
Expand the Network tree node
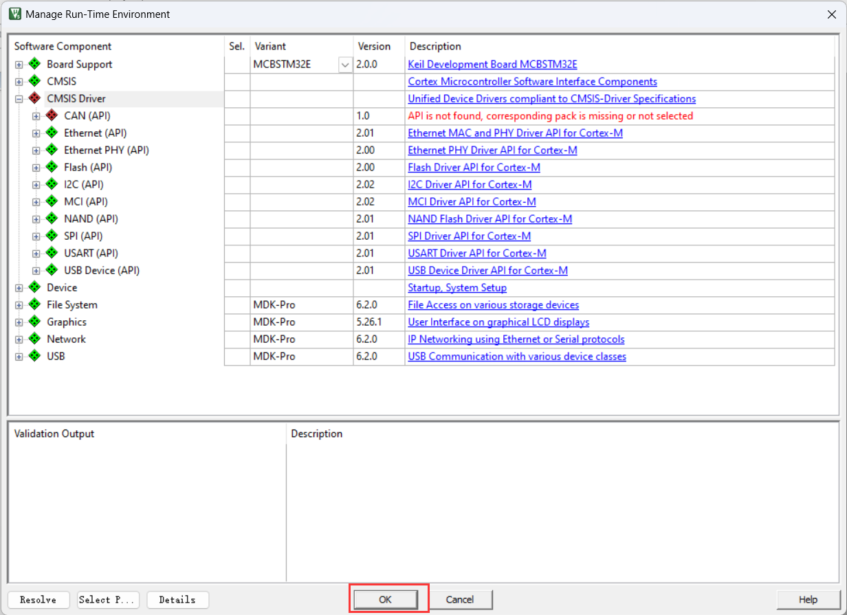(19, 339)
